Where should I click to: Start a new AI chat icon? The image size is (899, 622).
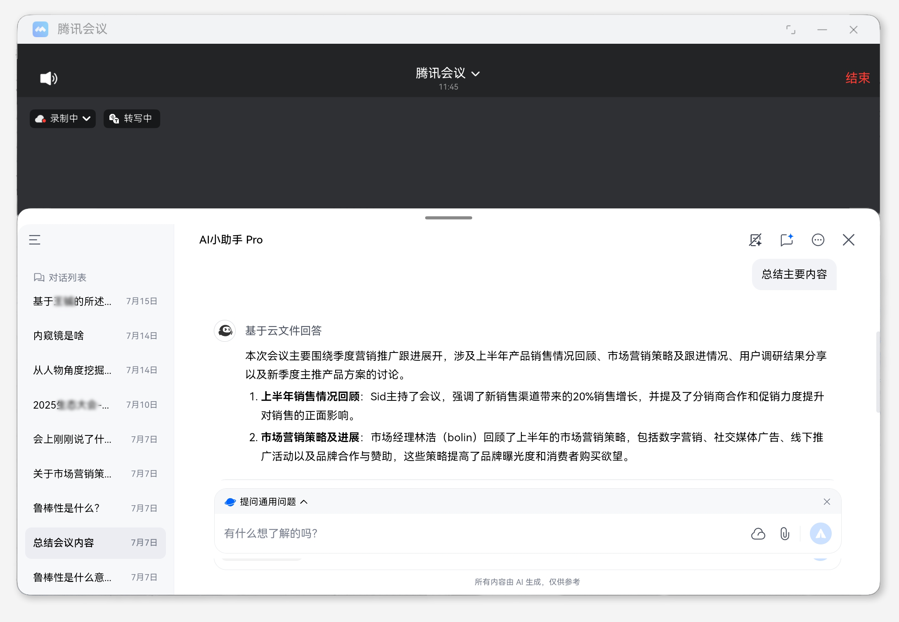(787, 240)
